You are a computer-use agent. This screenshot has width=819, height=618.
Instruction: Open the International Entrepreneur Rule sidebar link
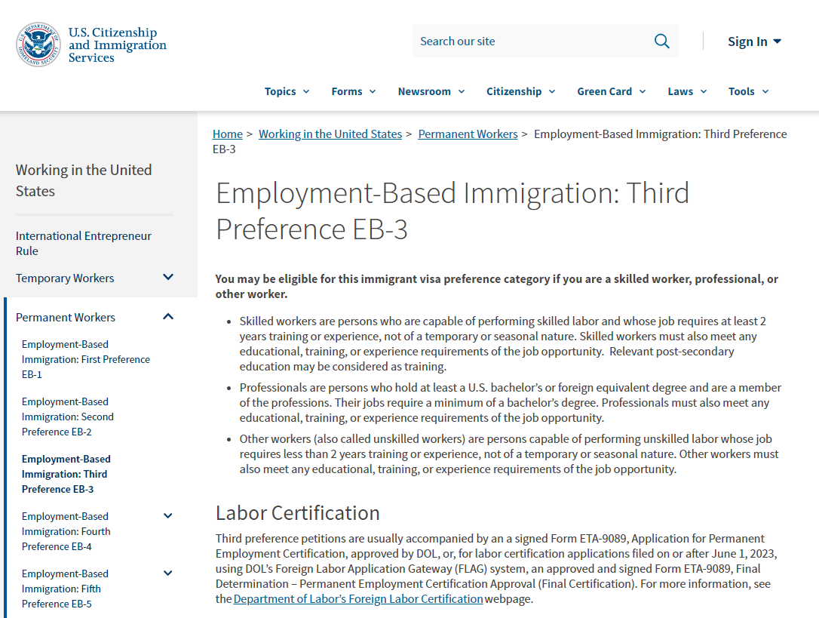(x=84, y=243)
